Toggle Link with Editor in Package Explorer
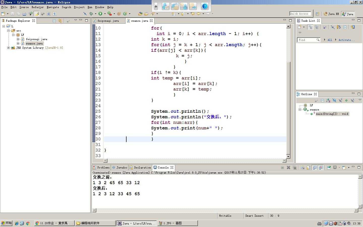This screenshot has height=227, width=363. [x=60, y=21]
